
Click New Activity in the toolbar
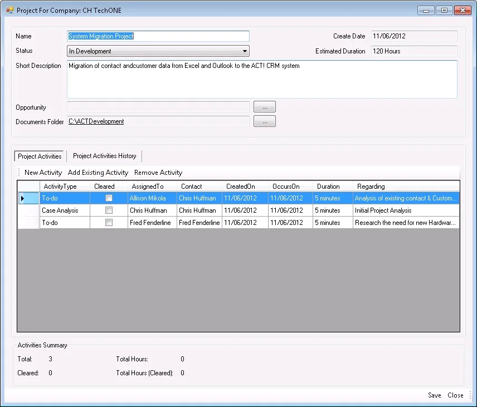[43, 173]
